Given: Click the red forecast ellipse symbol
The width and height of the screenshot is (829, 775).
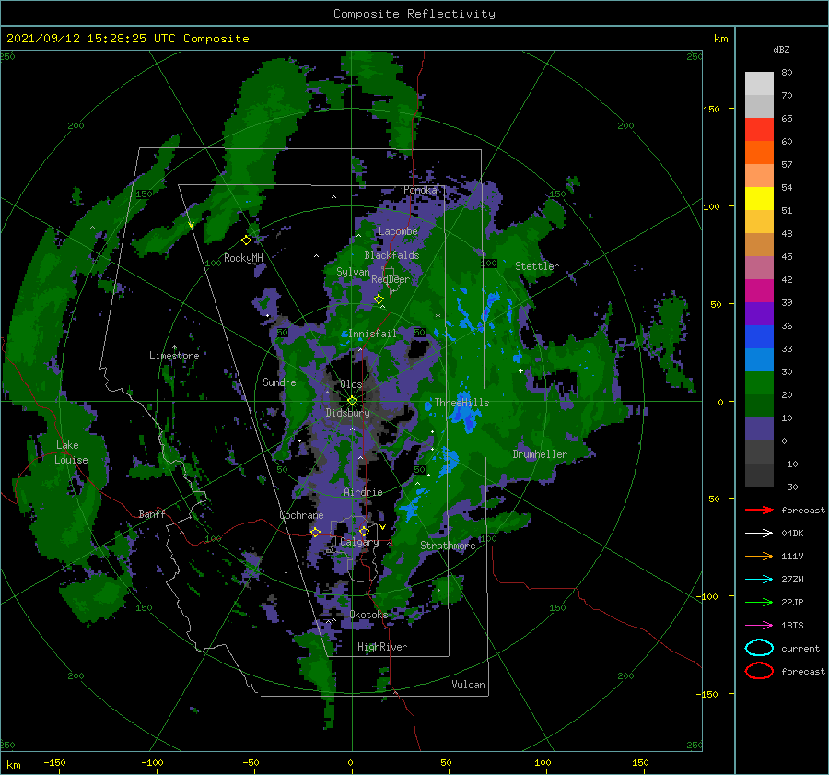Looking at the screenshot, I should tap(759, 671).
